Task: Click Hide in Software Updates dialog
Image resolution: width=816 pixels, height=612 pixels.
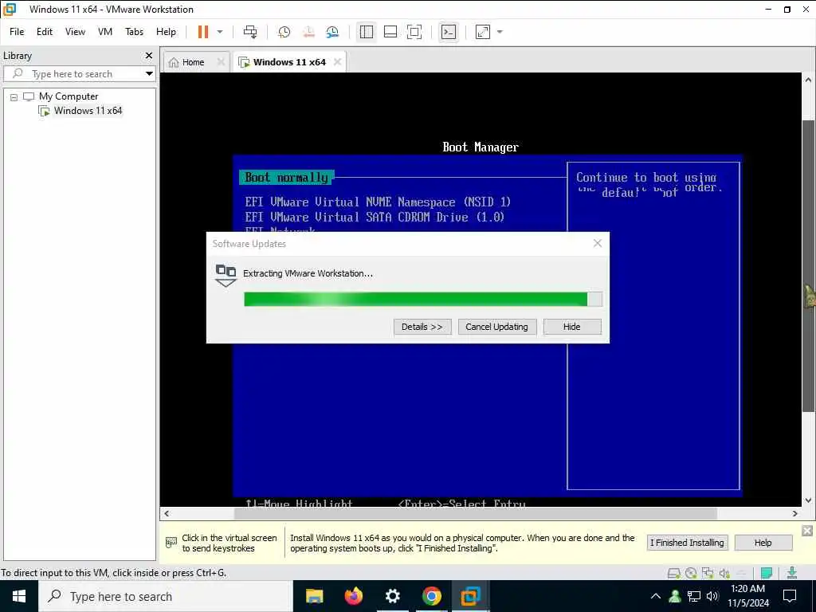Action: [x=571, y=327]
